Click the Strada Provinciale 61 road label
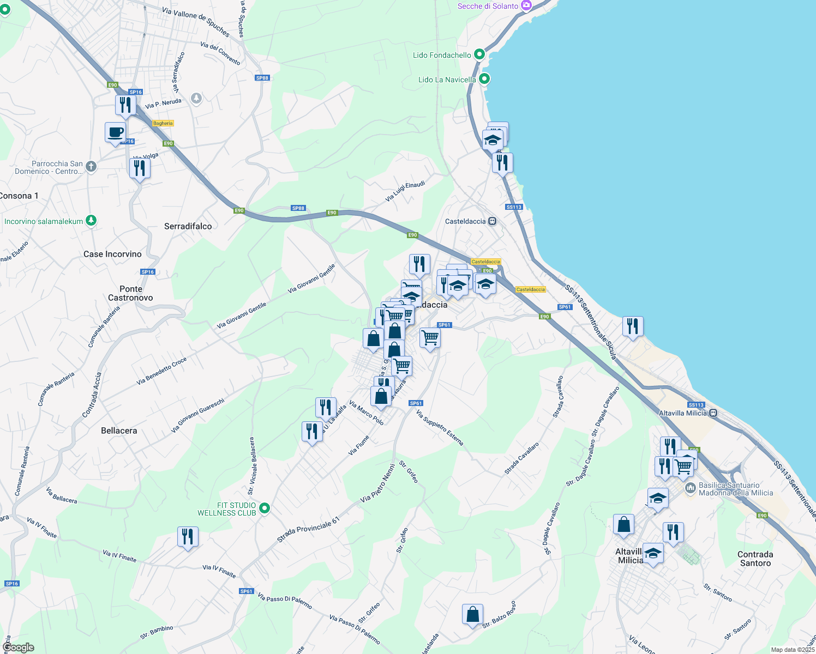Viewport: 816px width, 654px height. (308, 529)
